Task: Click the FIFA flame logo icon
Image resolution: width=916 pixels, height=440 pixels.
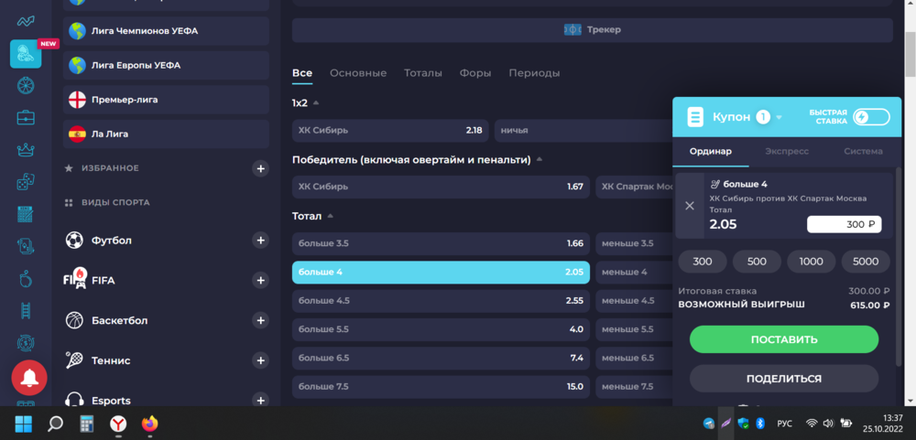Action: (x=75, y=276)
